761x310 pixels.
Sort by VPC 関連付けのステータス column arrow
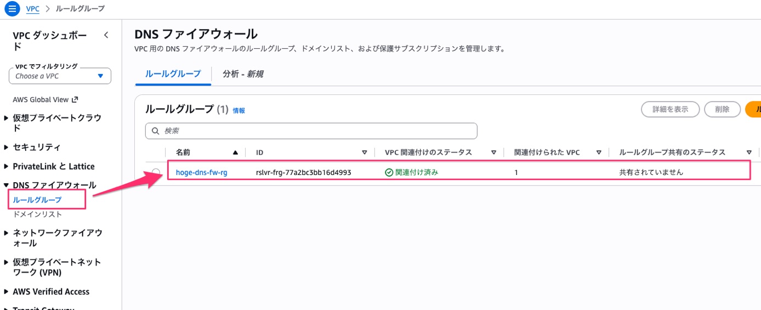coord(493,153)
